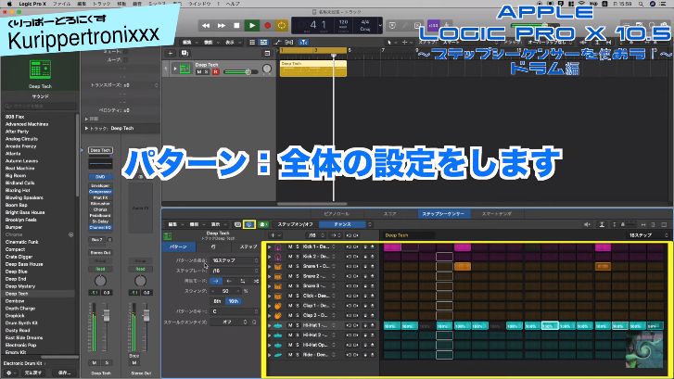This screenshot has width=674, height=379.
Task: Click the green pattern preview button
Action: tap(263, 224)
